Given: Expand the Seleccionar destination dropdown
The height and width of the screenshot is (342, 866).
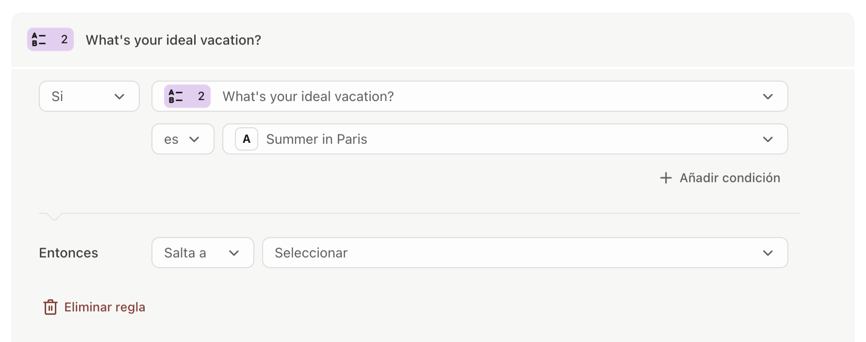Looking at the screenshot, I should click(x=524, y=253).
